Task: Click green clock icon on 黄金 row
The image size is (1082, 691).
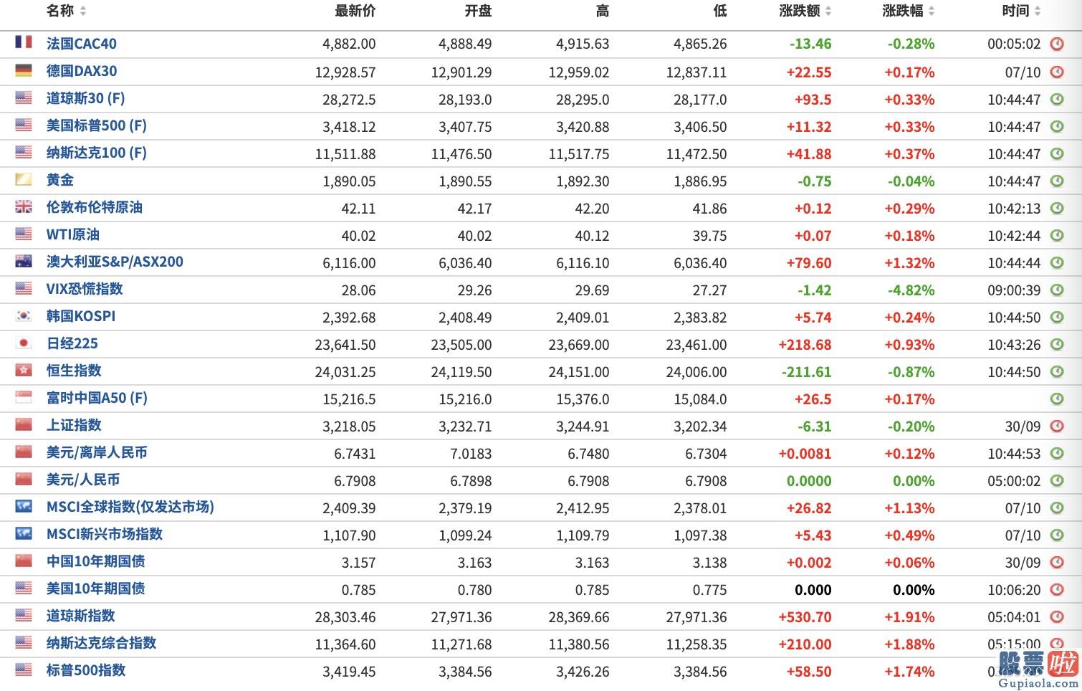Action: point(1057,181)
